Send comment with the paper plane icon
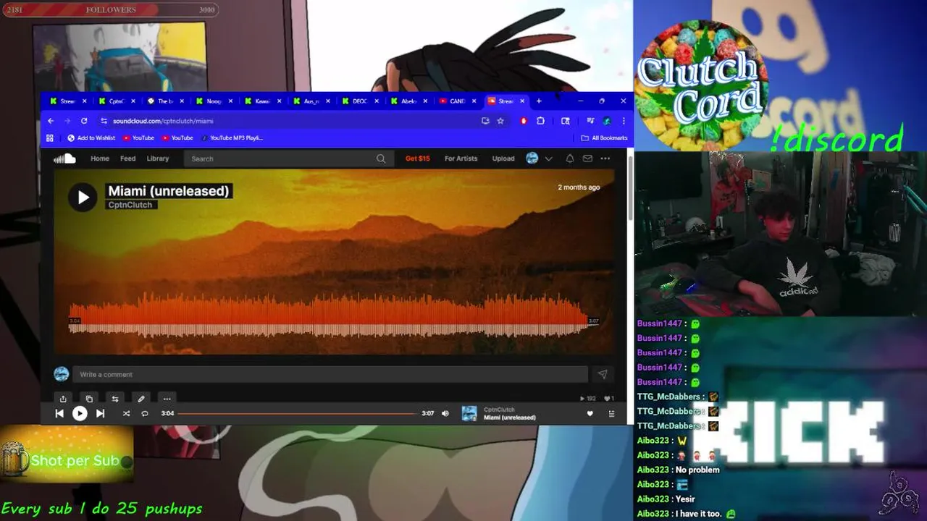Viewport: 927px width, 521px height. click(602, 374)
